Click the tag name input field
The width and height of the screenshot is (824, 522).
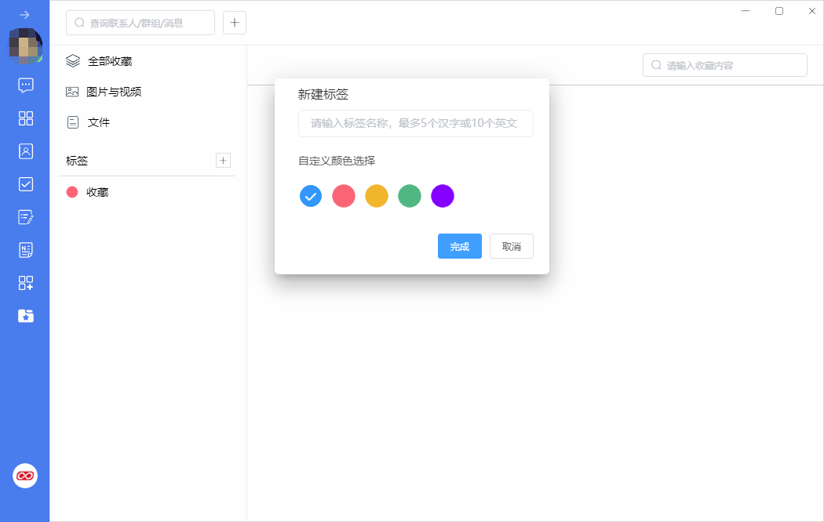[x=415, y=123]
